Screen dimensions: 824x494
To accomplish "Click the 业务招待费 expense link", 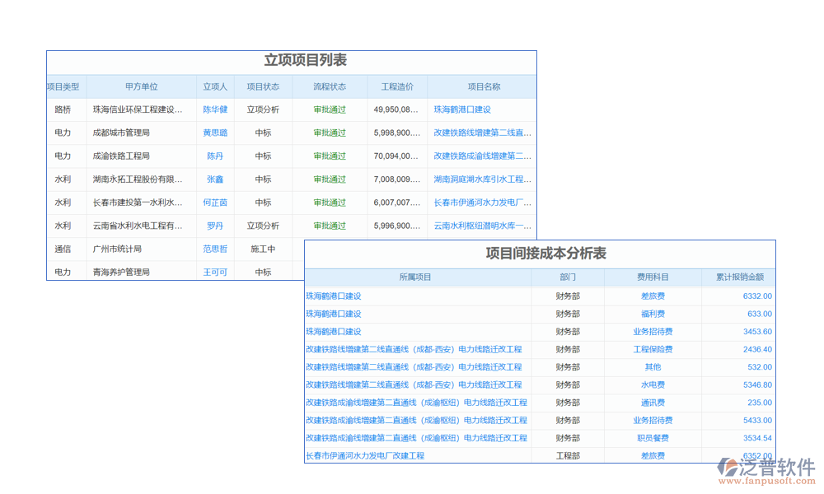I will (x=653, y=332).
